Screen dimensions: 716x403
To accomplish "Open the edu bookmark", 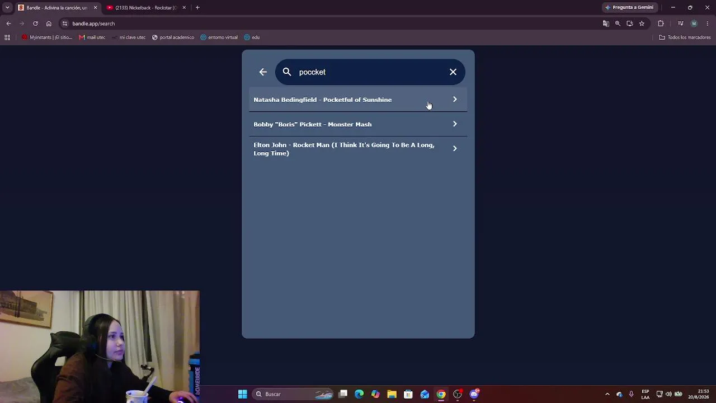I will [252, 38].
